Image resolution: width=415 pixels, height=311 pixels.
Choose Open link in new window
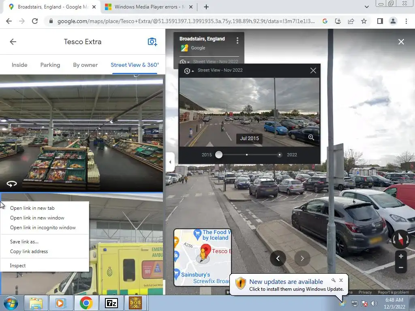[x=37, y=218]
